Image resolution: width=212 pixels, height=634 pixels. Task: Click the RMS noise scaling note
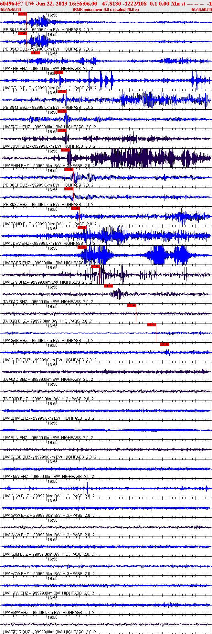coord(106,10)
